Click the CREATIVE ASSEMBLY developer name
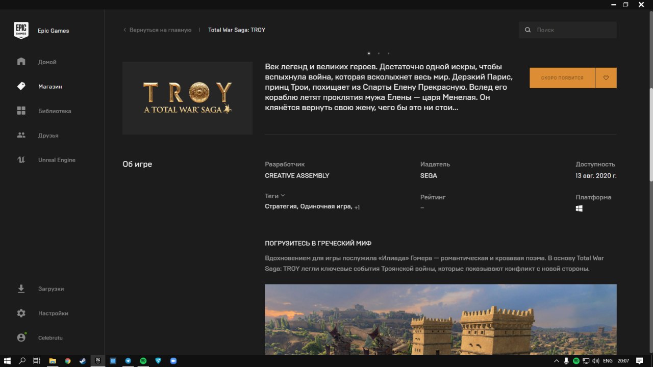Image resolution: width=653 pixels, height=367 pixels. 297,176
